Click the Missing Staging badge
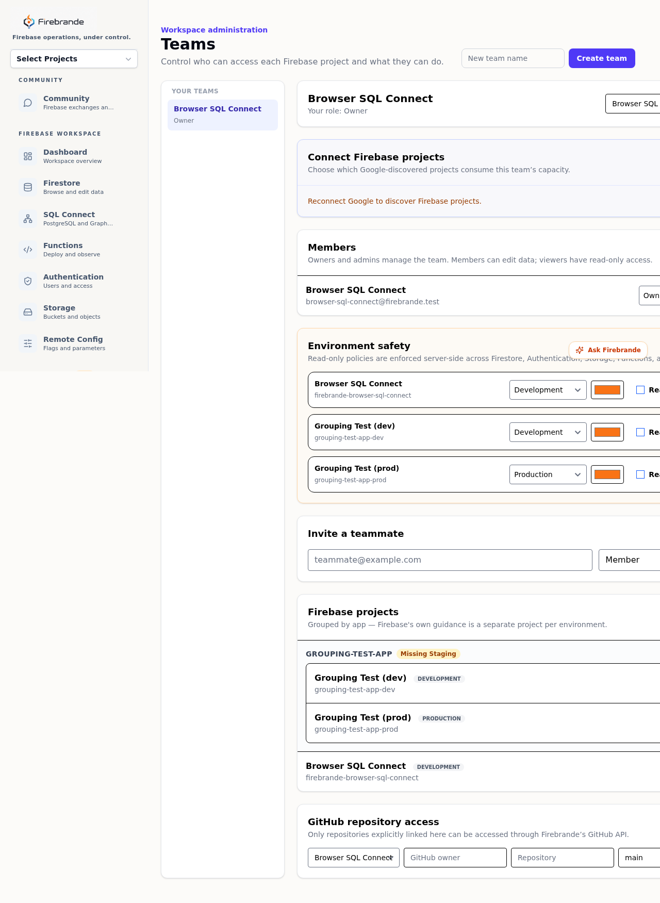The width and height of the screenshot is (660, 903). tap(428, 654)
